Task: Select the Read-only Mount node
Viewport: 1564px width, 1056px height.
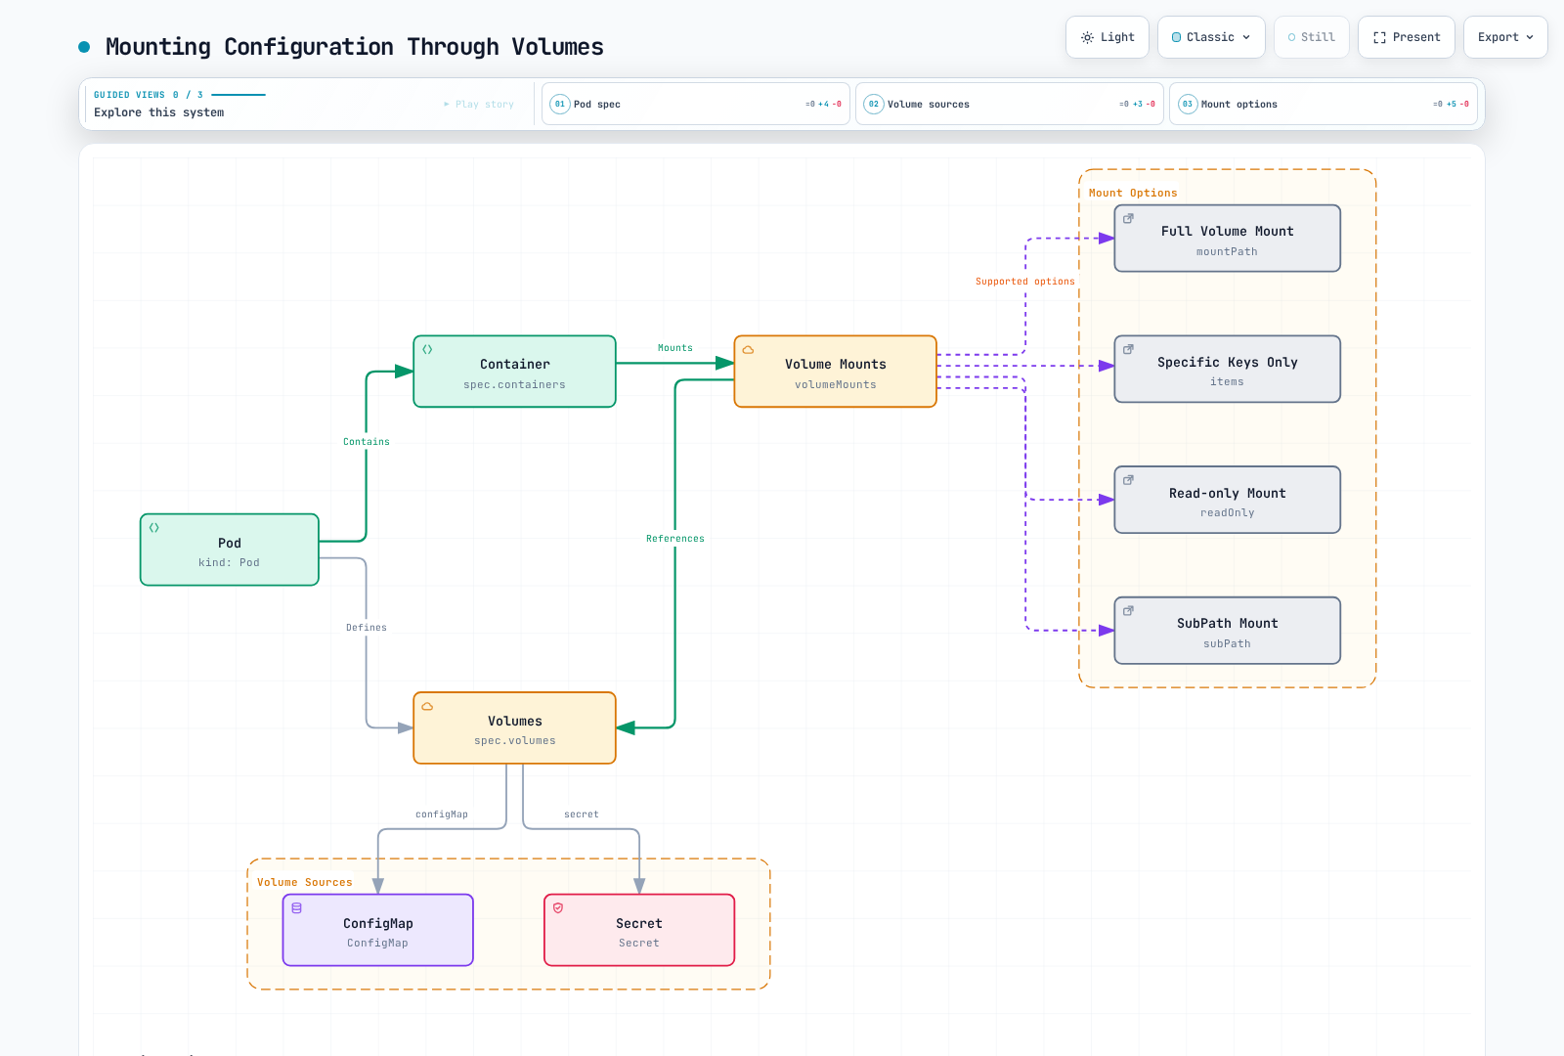Action: click(1228, 500)
